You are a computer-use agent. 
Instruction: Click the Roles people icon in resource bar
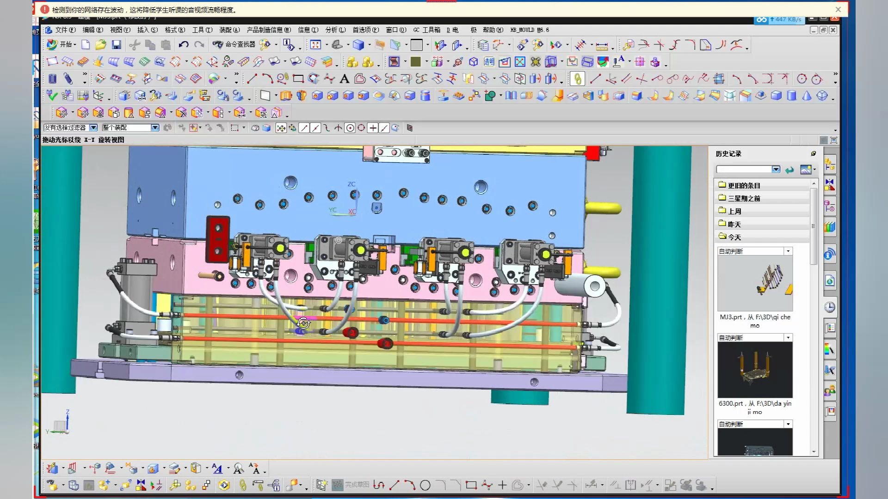(830, 391)
